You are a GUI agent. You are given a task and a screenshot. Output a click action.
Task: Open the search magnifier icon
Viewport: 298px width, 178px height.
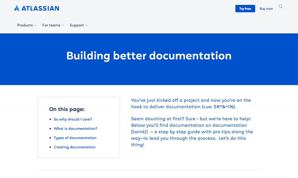pos(281,7)
